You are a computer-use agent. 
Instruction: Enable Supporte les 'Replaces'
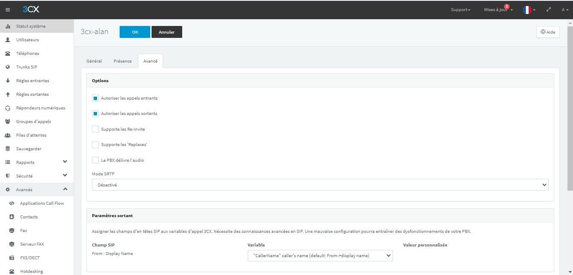click(95, 145)
